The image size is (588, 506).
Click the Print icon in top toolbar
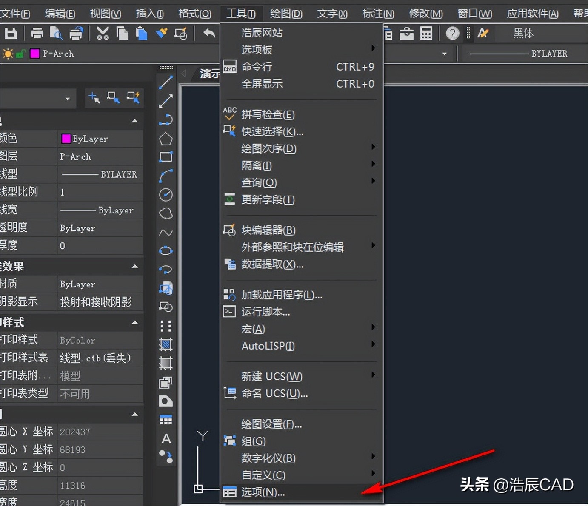(37, 33)
